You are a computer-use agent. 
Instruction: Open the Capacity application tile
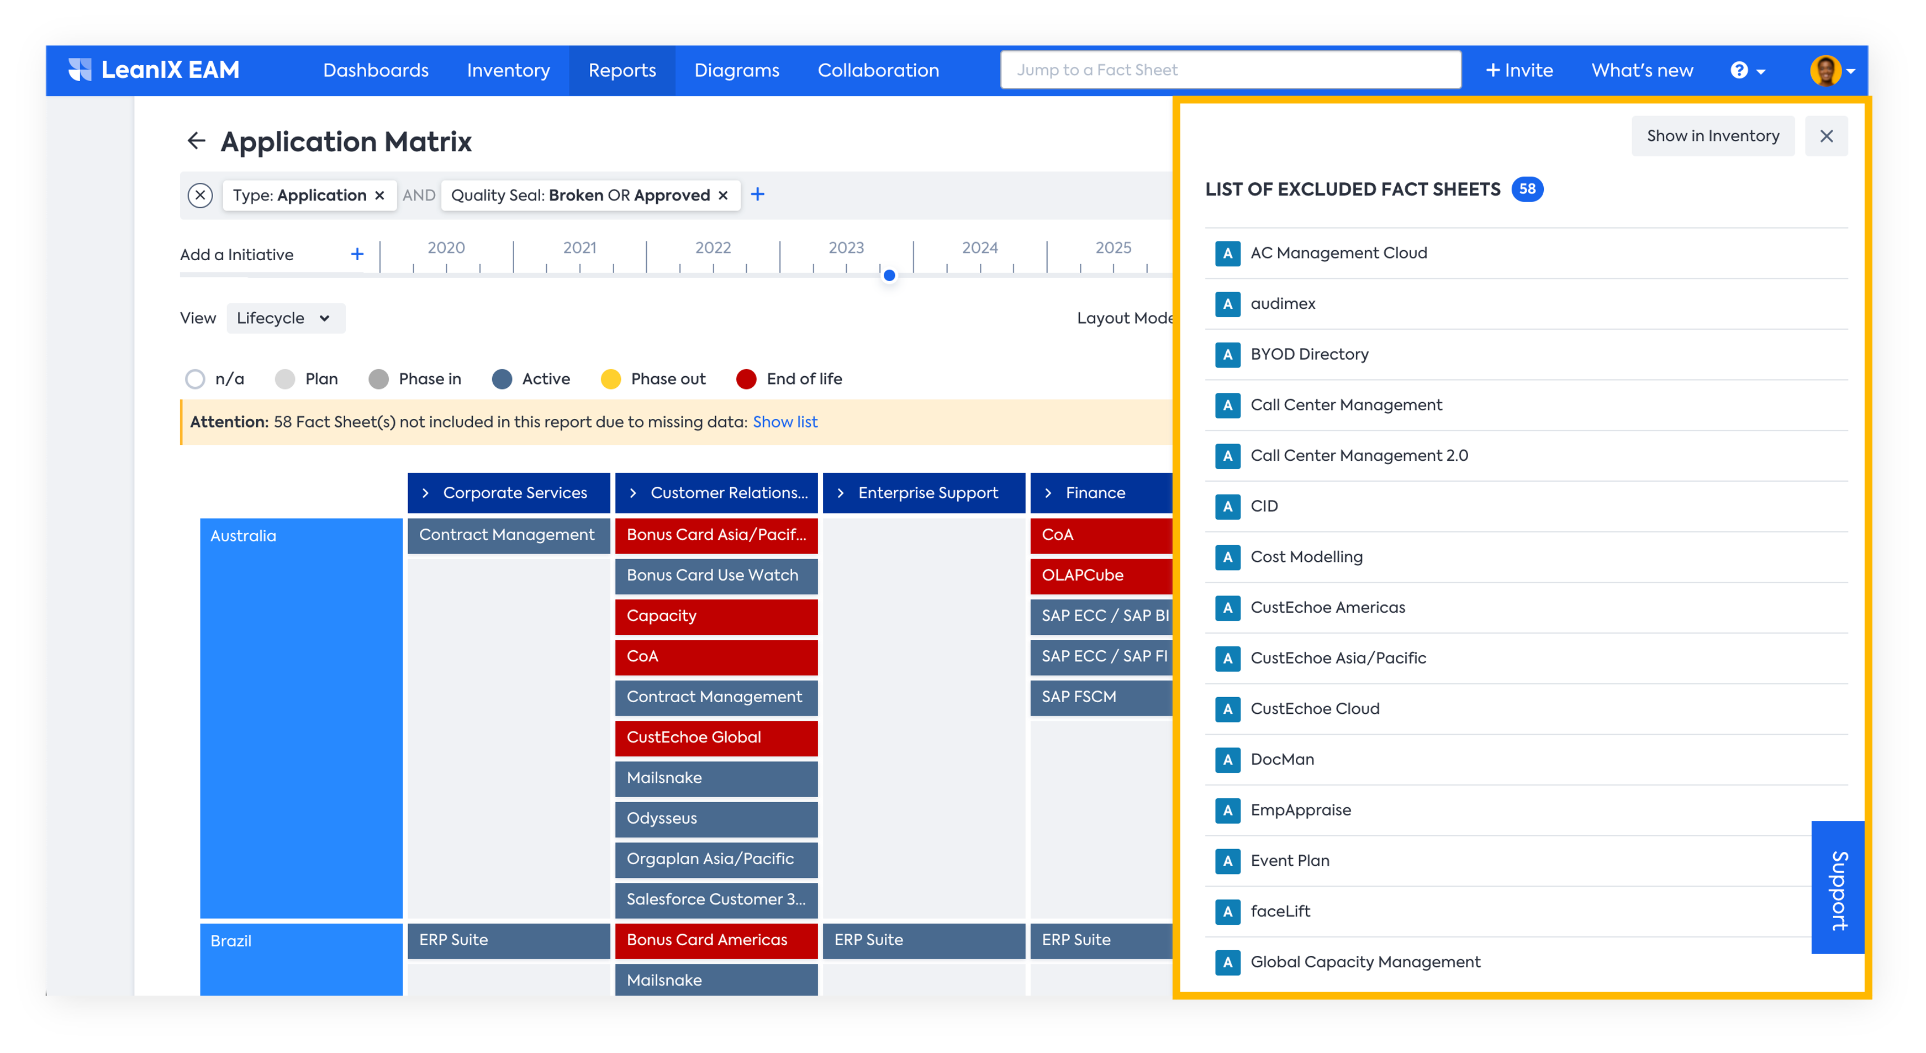pos(716,616)
